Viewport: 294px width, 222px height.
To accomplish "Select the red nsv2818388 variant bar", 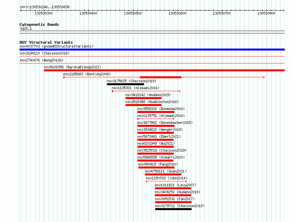I will [x=143, y=105].
